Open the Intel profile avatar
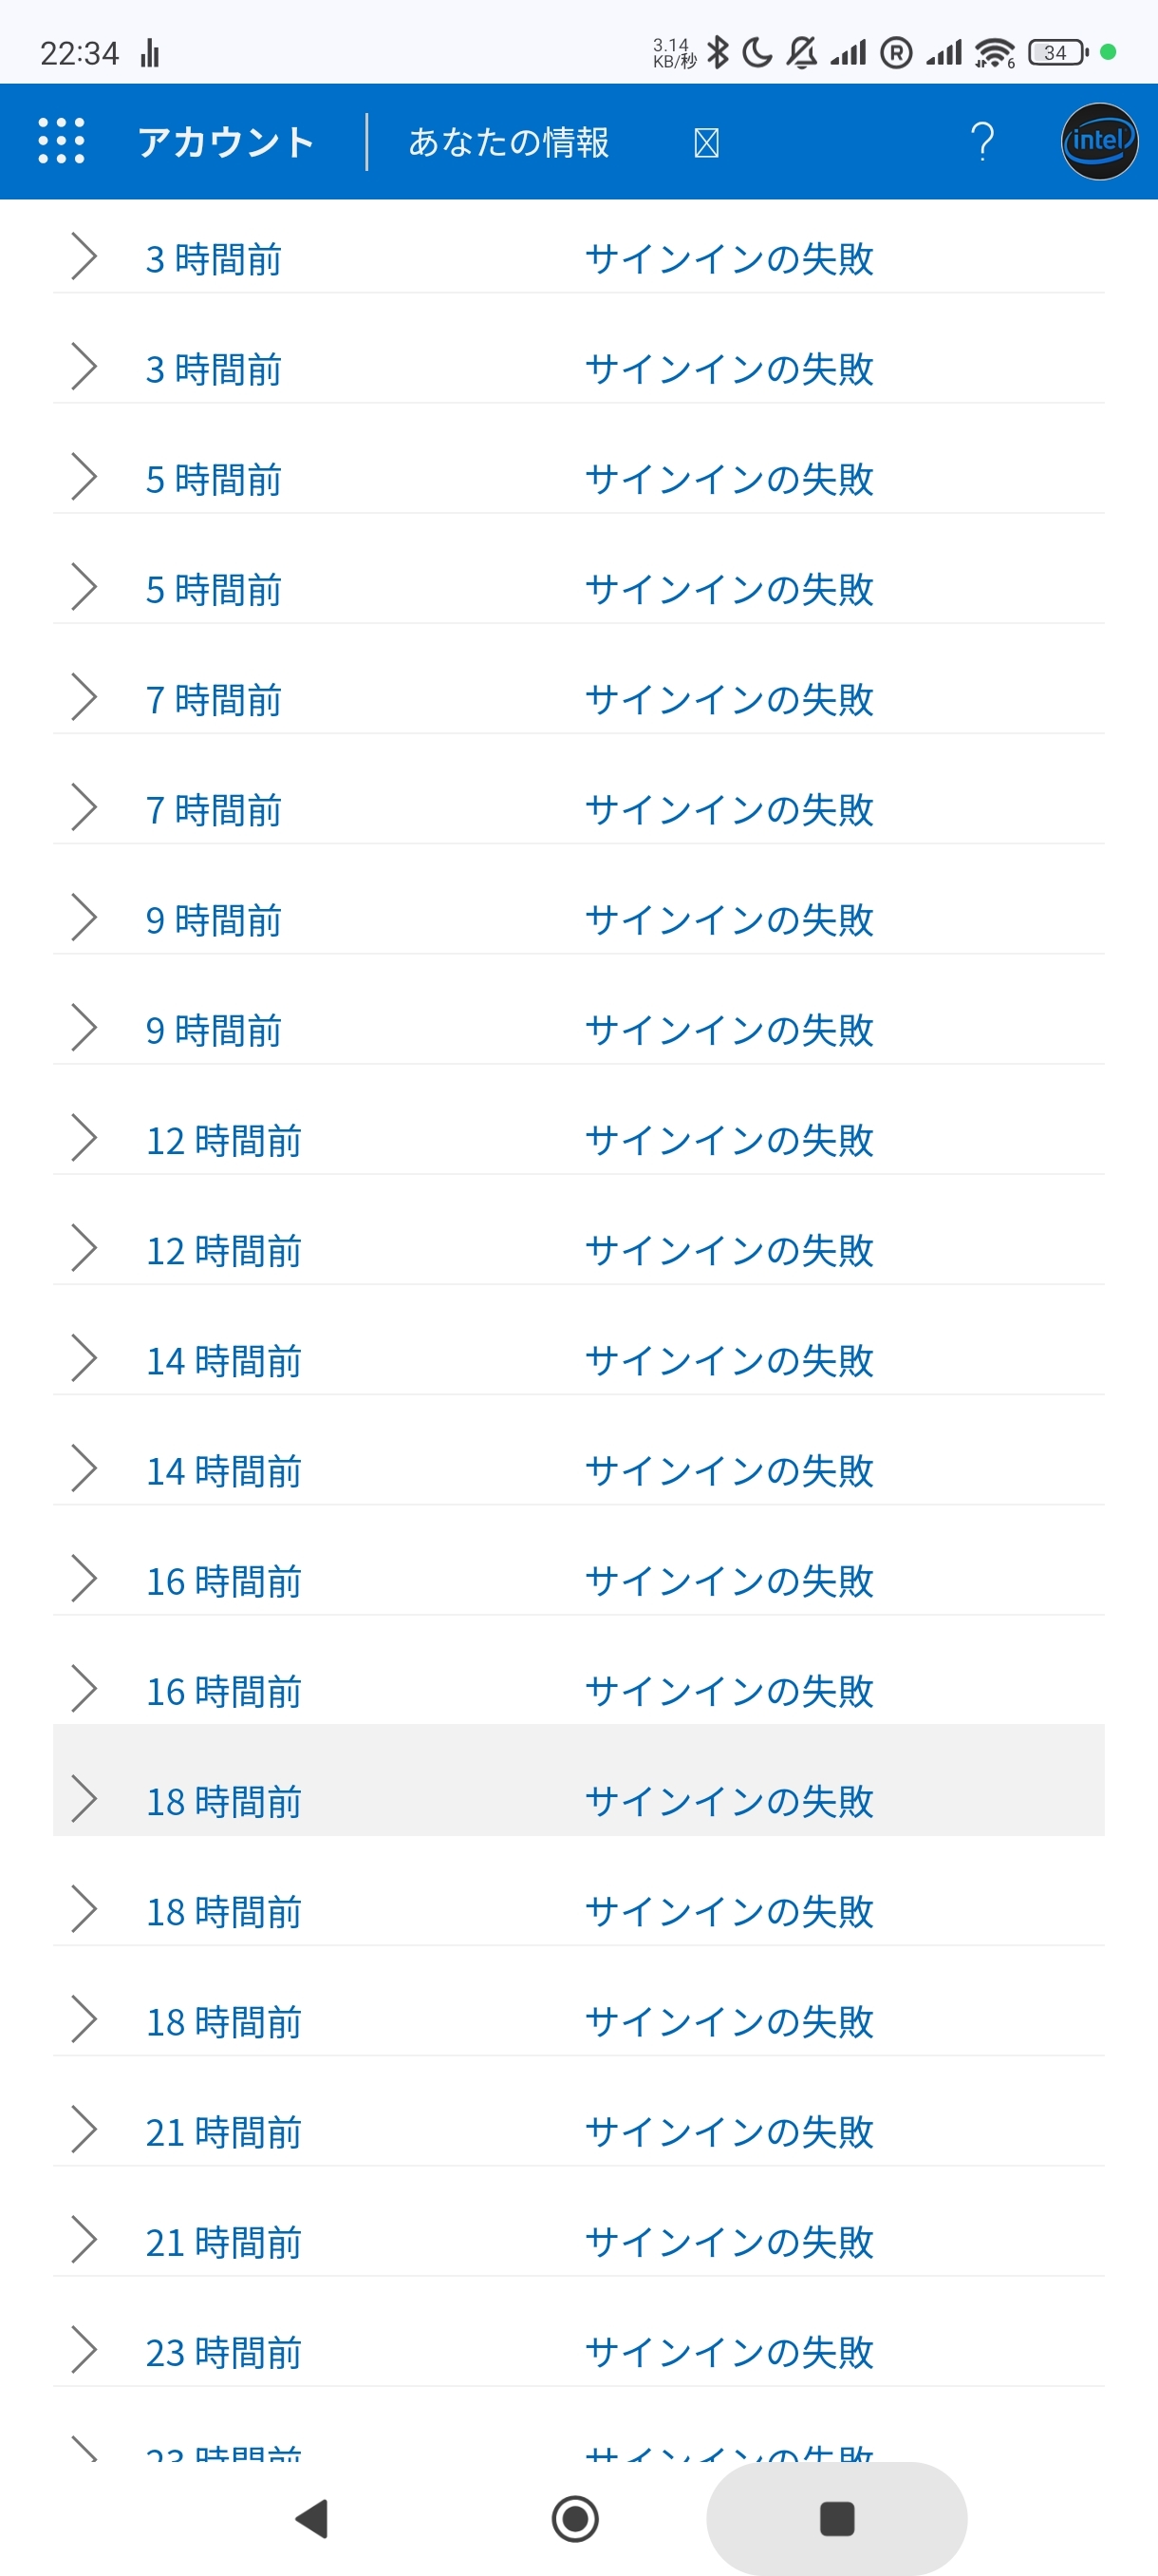The height and width of the screenshot is (2576, 1158). [1098, 141]
